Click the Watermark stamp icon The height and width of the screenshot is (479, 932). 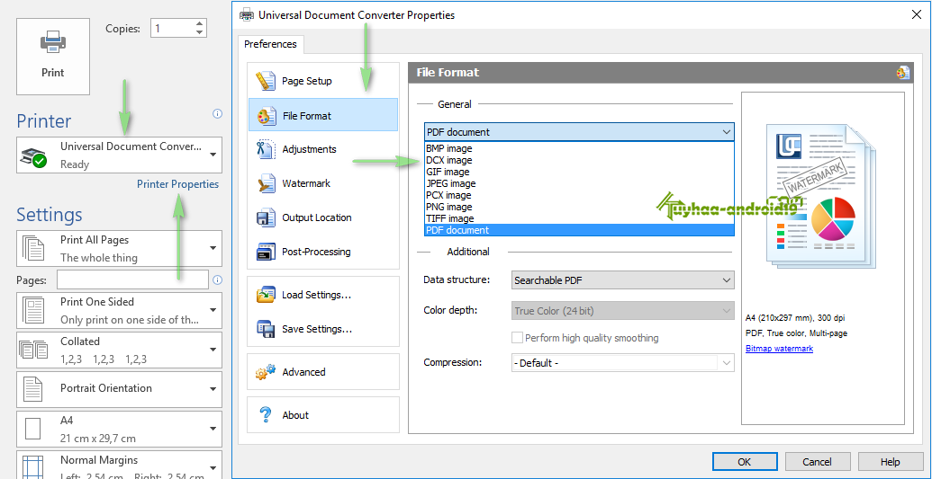[266, 183]
